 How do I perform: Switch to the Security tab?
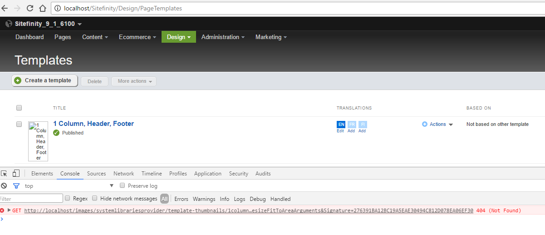pyautogui.click(x=239, y=174)
